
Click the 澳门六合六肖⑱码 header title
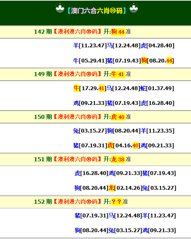pyautogui.click(x=97, y=11)
